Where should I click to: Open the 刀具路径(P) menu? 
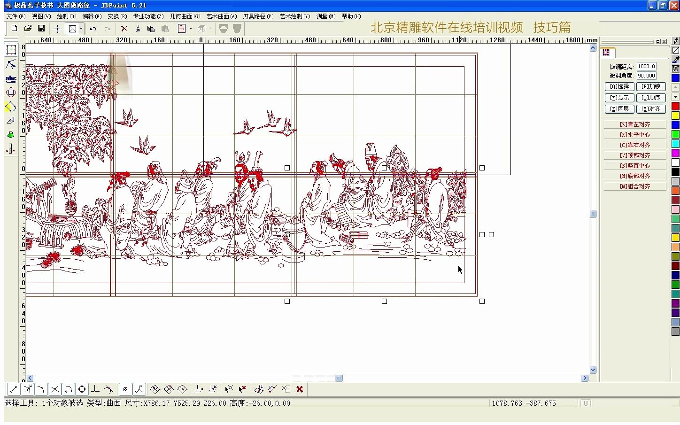(x=258, y=16)
